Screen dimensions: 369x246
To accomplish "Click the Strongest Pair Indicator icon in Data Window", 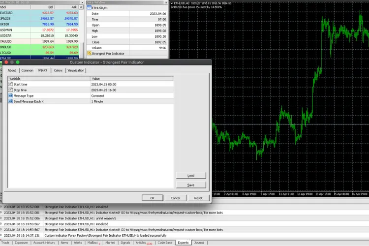I will pyautogui.click(x=89, y=53).
